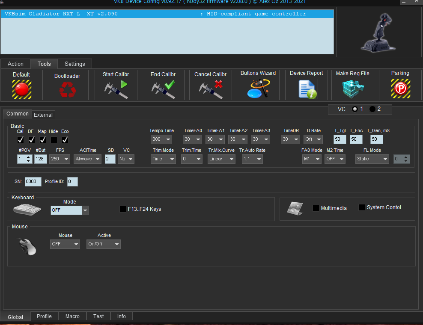Image resolution: width=423 pixels, height=325 pixels.
Task: Abort calibration with Cancel Calibr icon
Action: pos(211,89)
